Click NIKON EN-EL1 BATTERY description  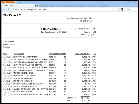click(25, 76)
